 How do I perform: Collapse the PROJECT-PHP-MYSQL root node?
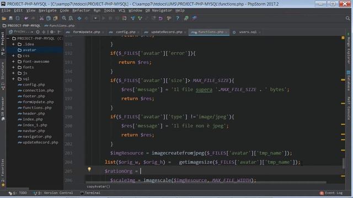(x=8, y=38)
